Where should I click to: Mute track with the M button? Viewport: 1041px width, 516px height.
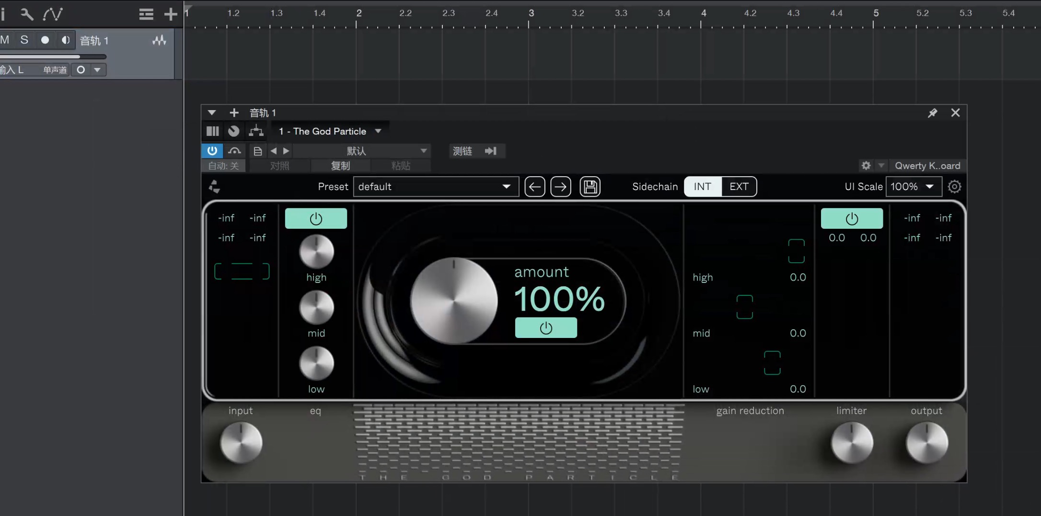click(5, 40)
